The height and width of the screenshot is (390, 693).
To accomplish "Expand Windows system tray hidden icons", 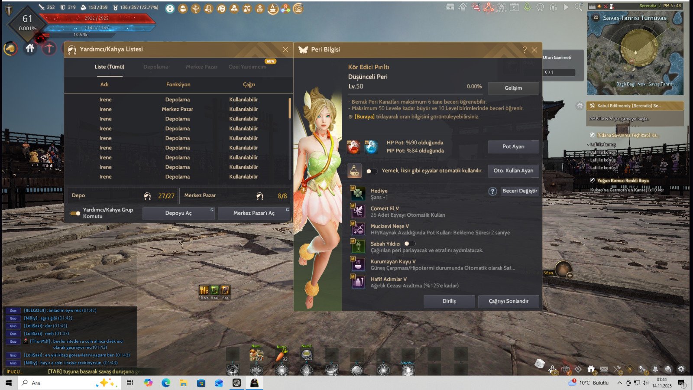I will tap(619, 383).
